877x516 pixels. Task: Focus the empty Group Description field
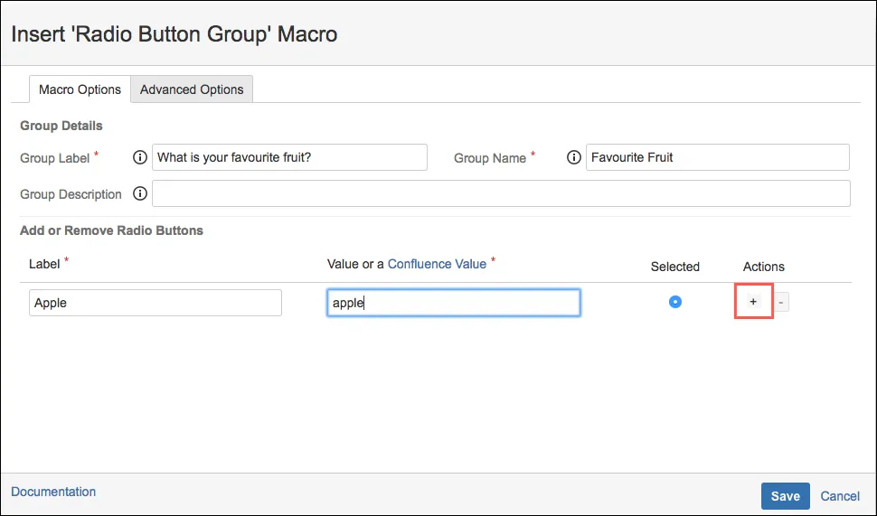pos(501,193)
